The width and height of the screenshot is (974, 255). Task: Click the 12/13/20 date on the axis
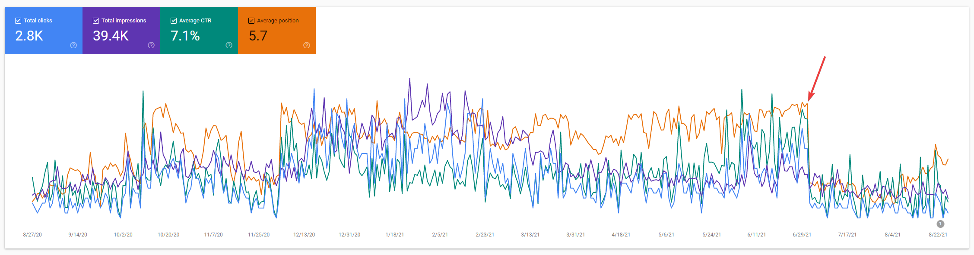[x=304, y=235]
